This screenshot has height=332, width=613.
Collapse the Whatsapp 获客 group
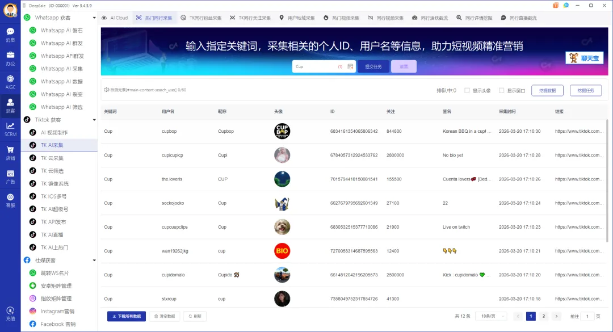click(94, 16)
